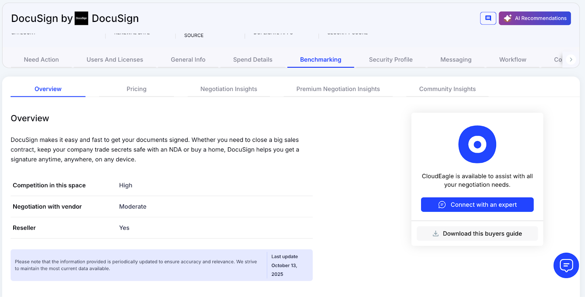Click the "Last update" date text

coord(285,265)
